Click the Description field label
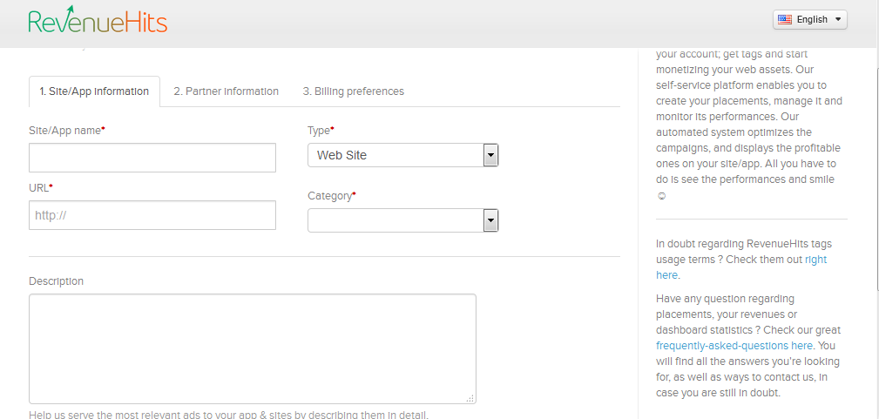879x419 pixels. [57, 281]
